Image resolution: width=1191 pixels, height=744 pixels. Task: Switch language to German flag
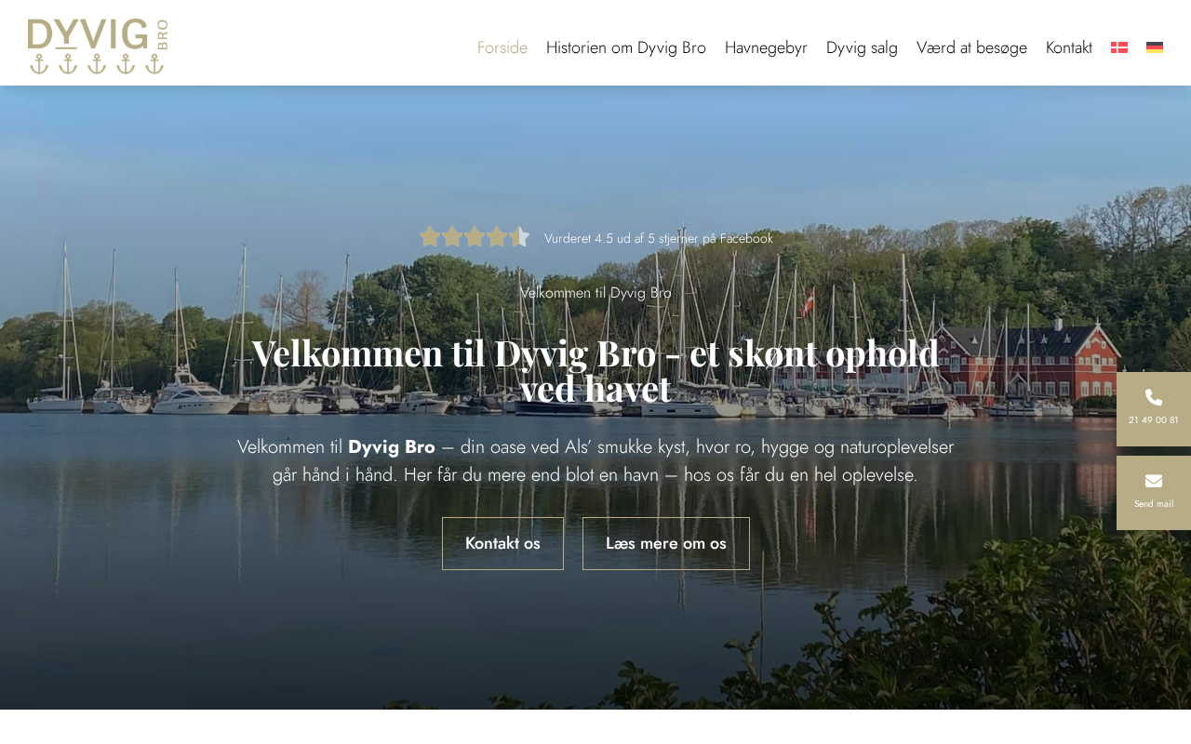point(1155,47)
